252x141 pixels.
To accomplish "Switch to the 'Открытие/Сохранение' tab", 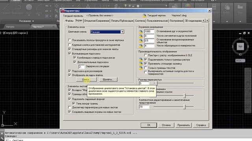I will click(x=97, y=21).
